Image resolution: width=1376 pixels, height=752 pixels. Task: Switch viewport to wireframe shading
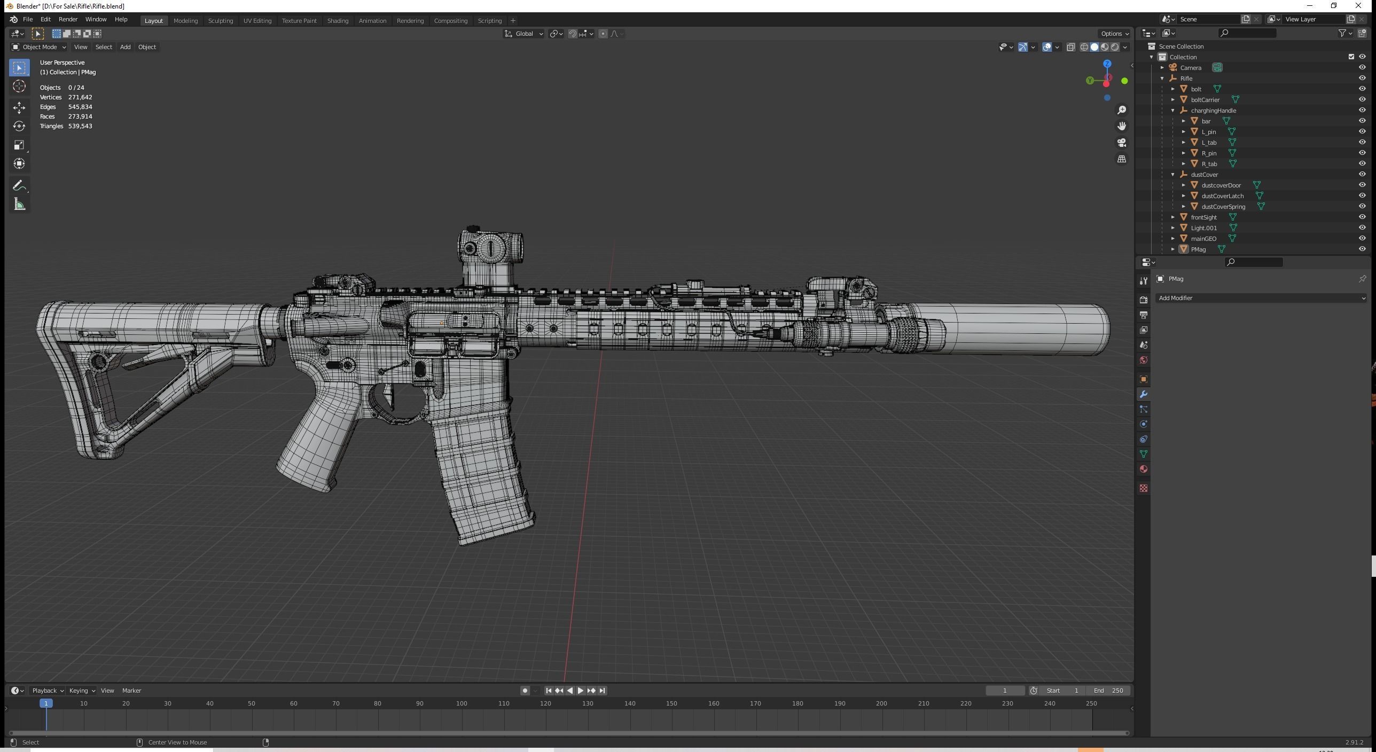(x=1084, y=47)
